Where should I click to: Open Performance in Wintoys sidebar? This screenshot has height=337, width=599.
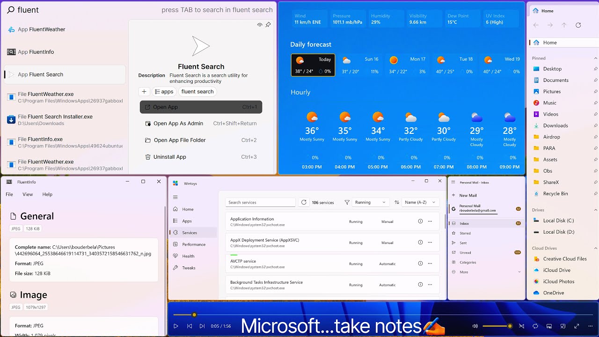coord(193,244)
